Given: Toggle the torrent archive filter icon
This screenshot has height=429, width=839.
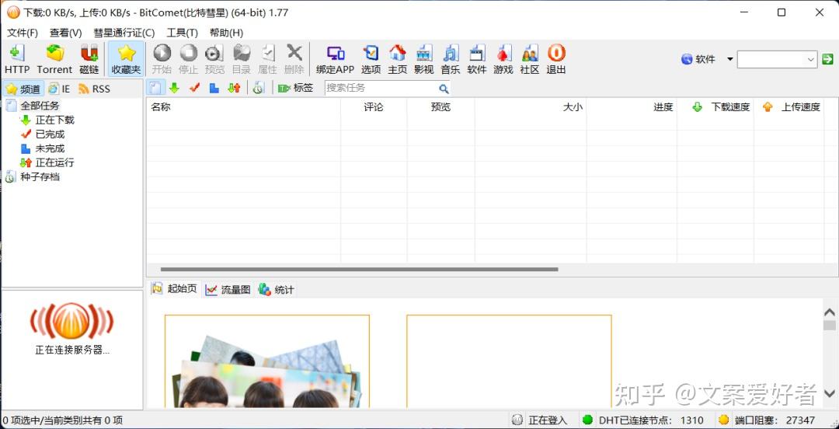Looking at the screenshot, I should click(x=259, y=88).
